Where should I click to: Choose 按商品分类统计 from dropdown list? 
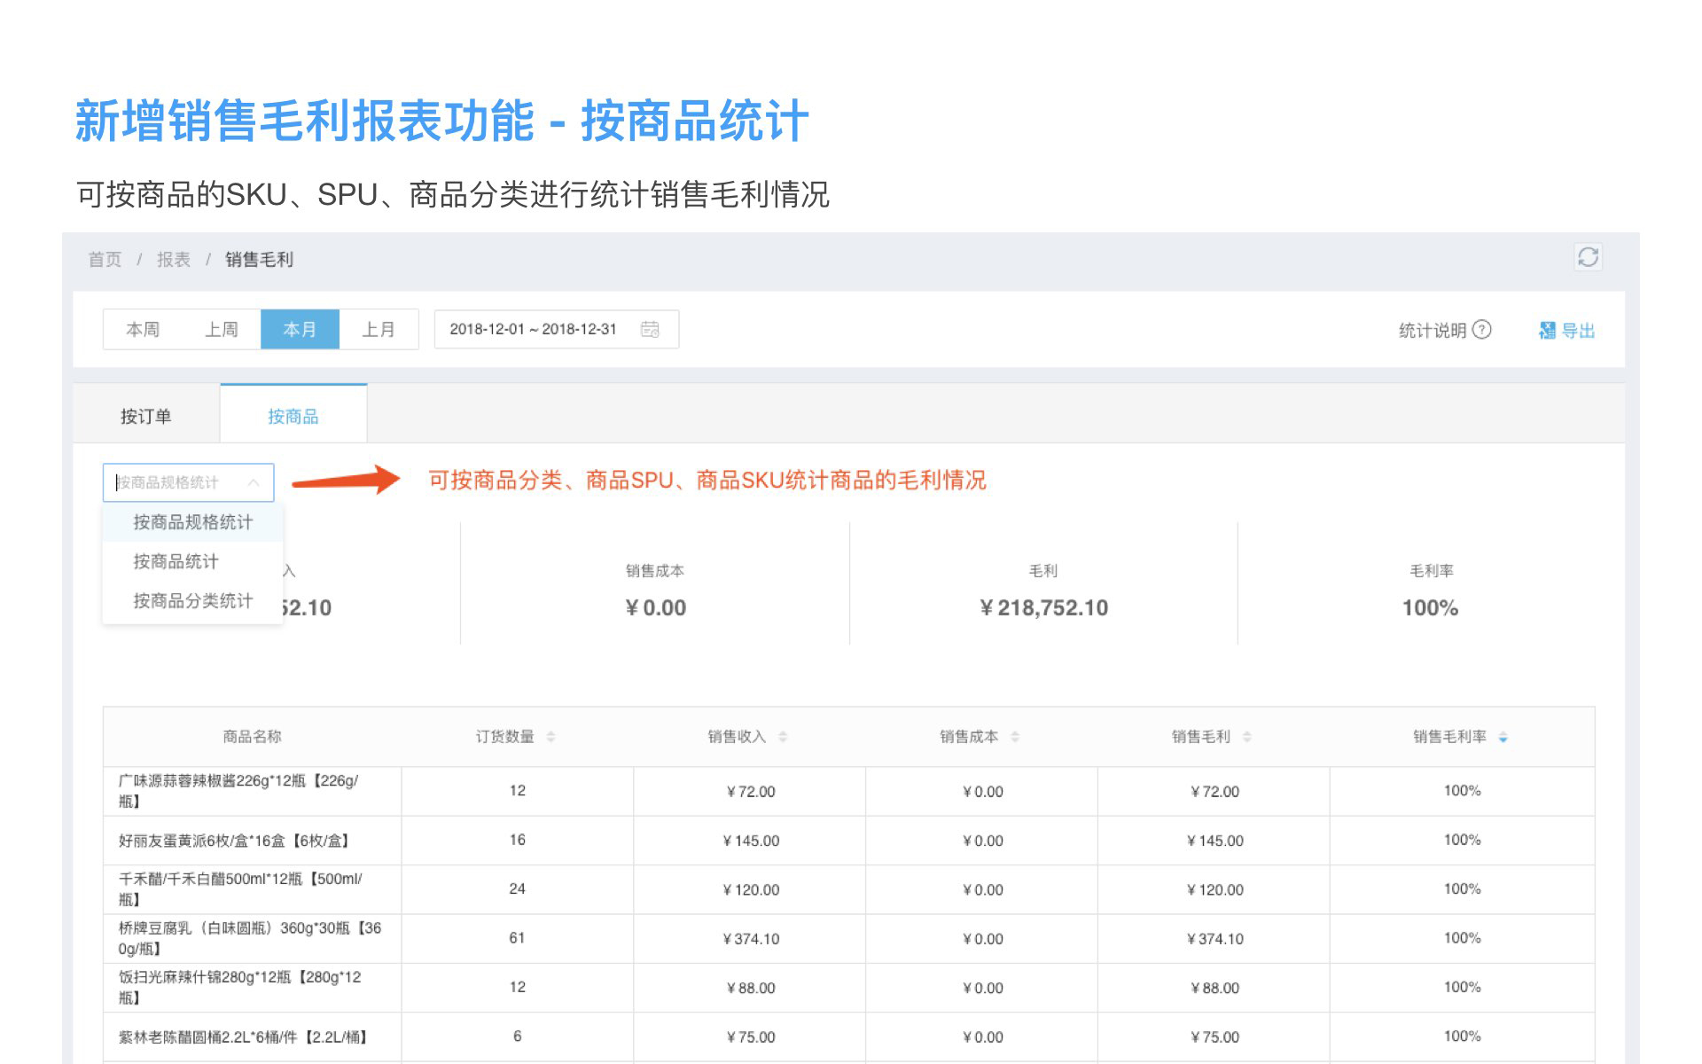coord(193,601)
